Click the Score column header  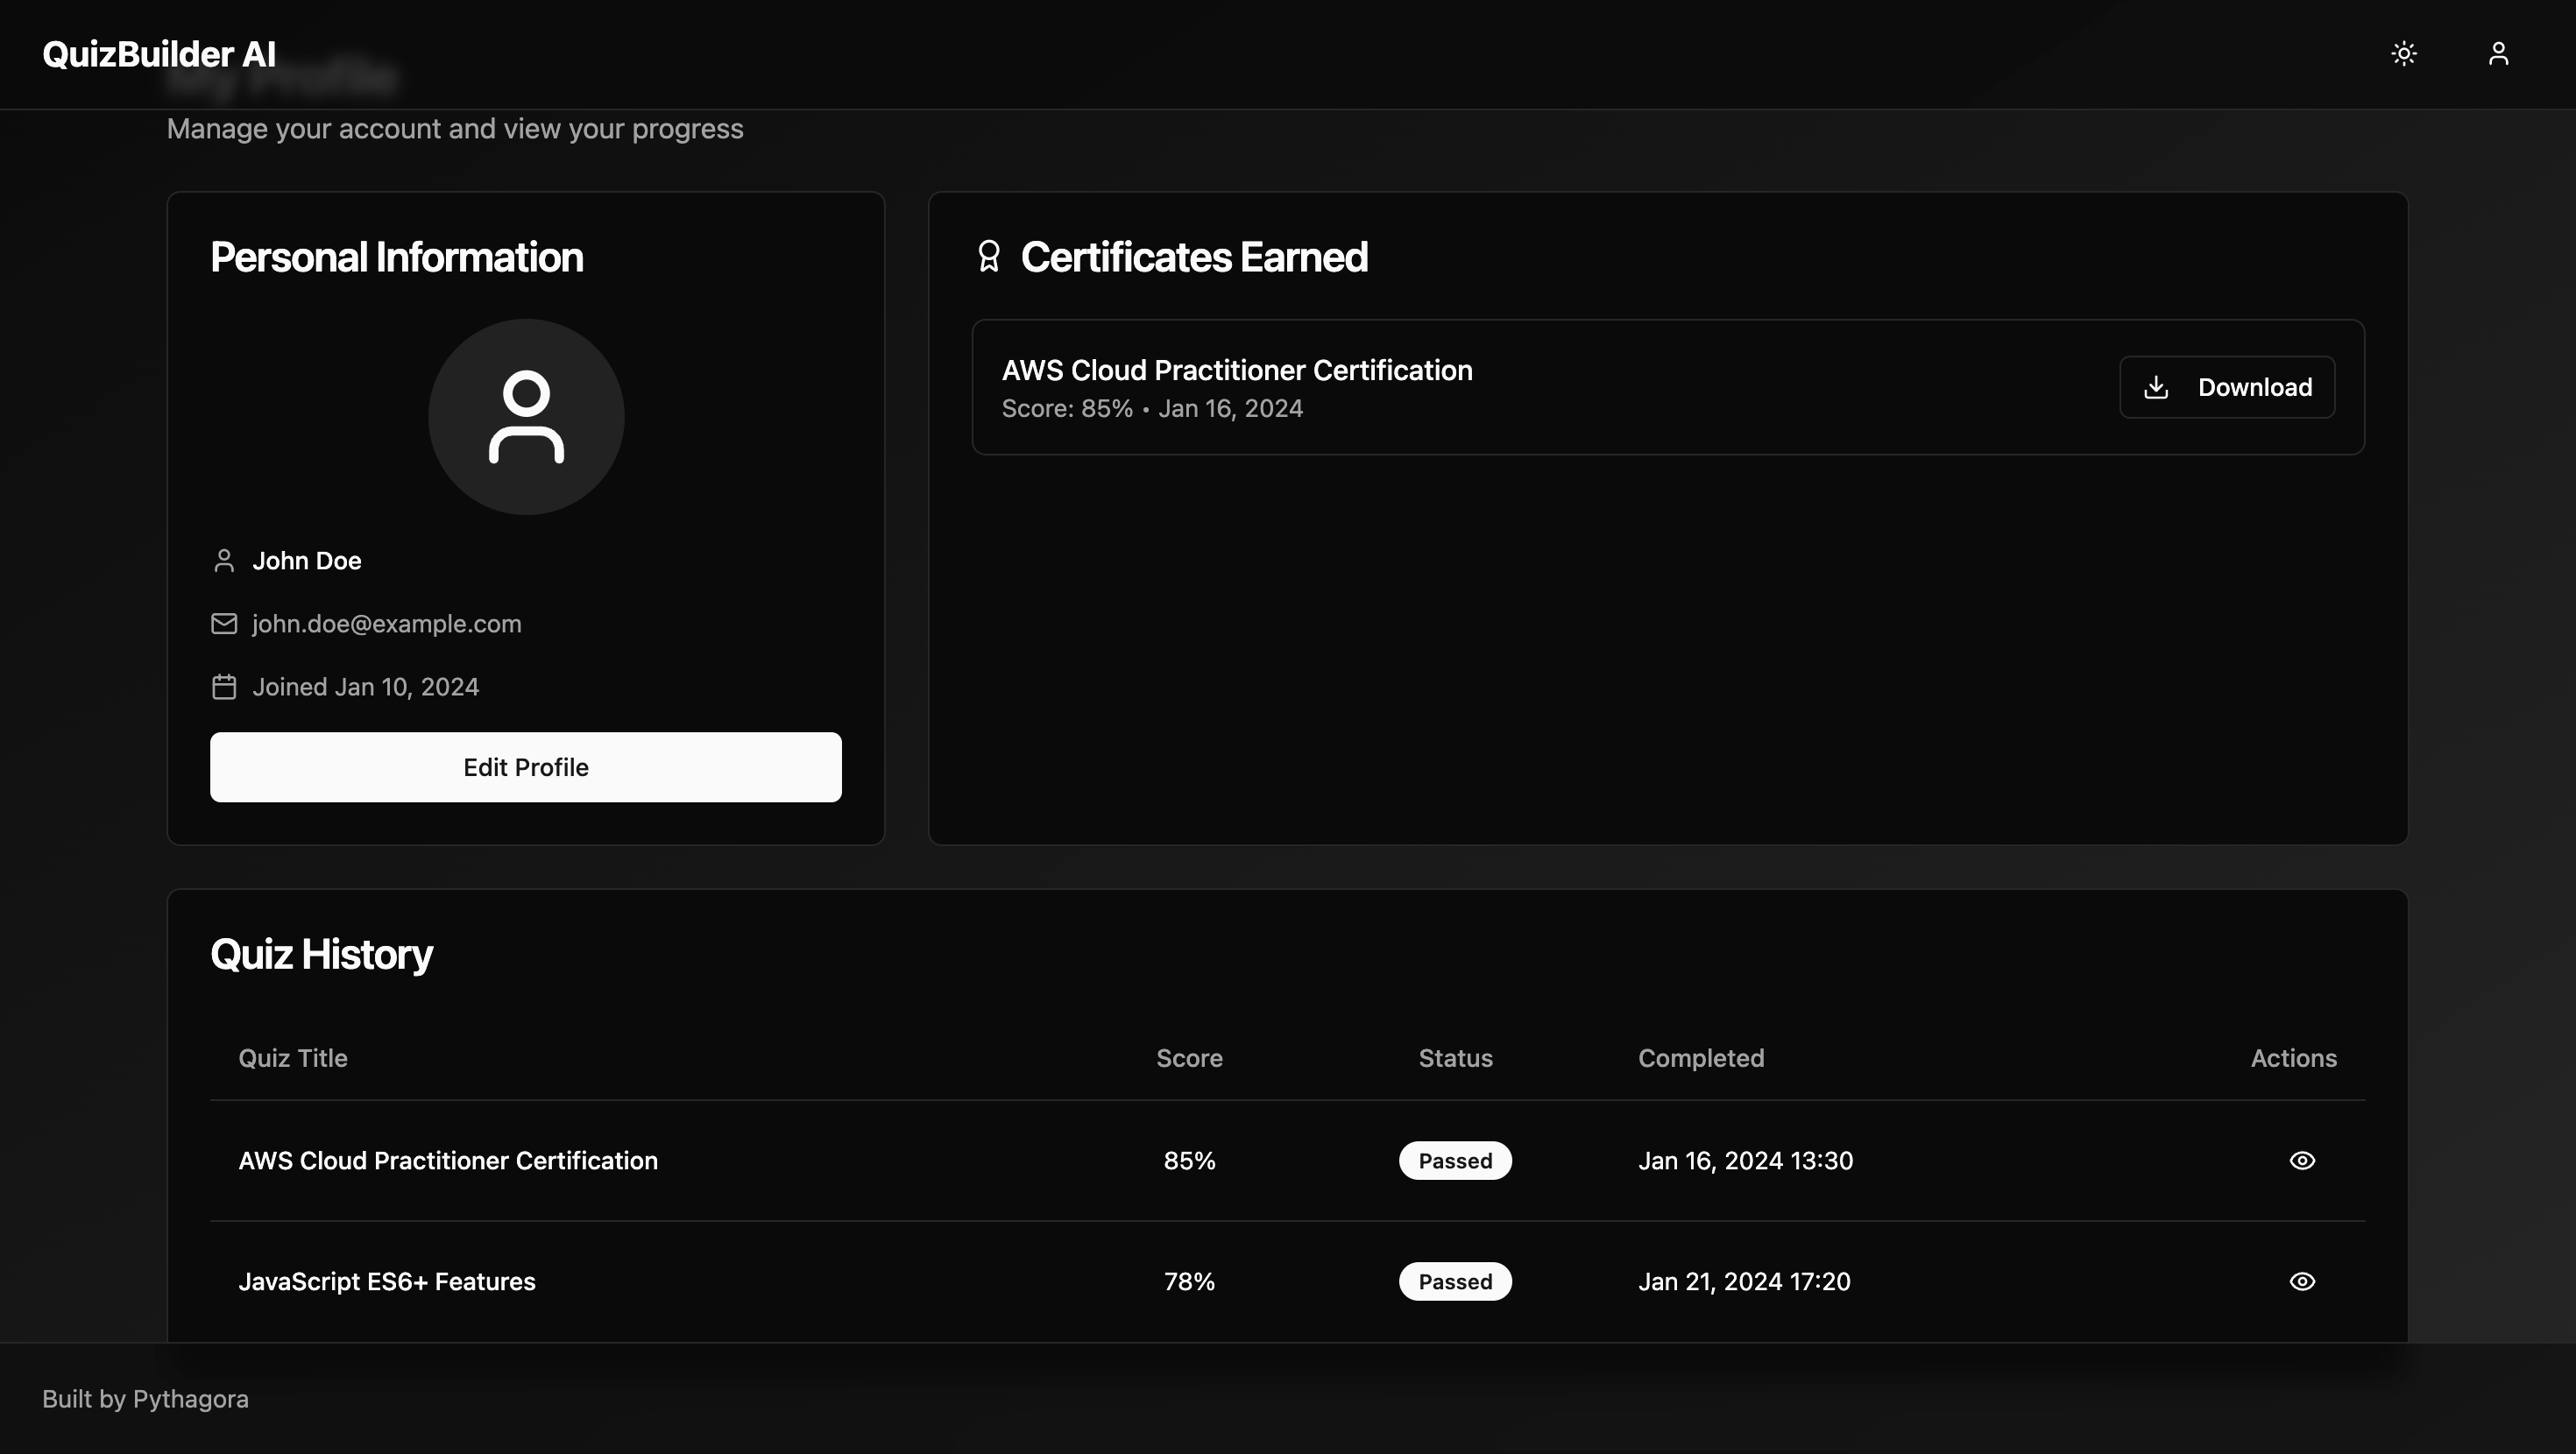tap(1189, 1058)
